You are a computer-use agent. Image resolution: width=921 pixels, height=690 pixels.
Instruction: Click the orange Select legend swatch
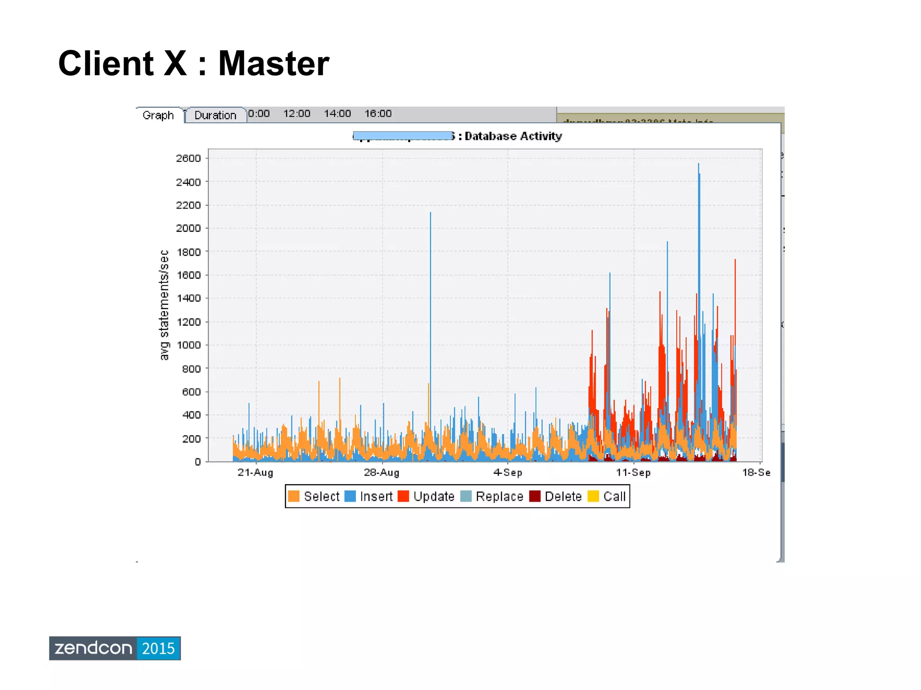coord(294,496)
